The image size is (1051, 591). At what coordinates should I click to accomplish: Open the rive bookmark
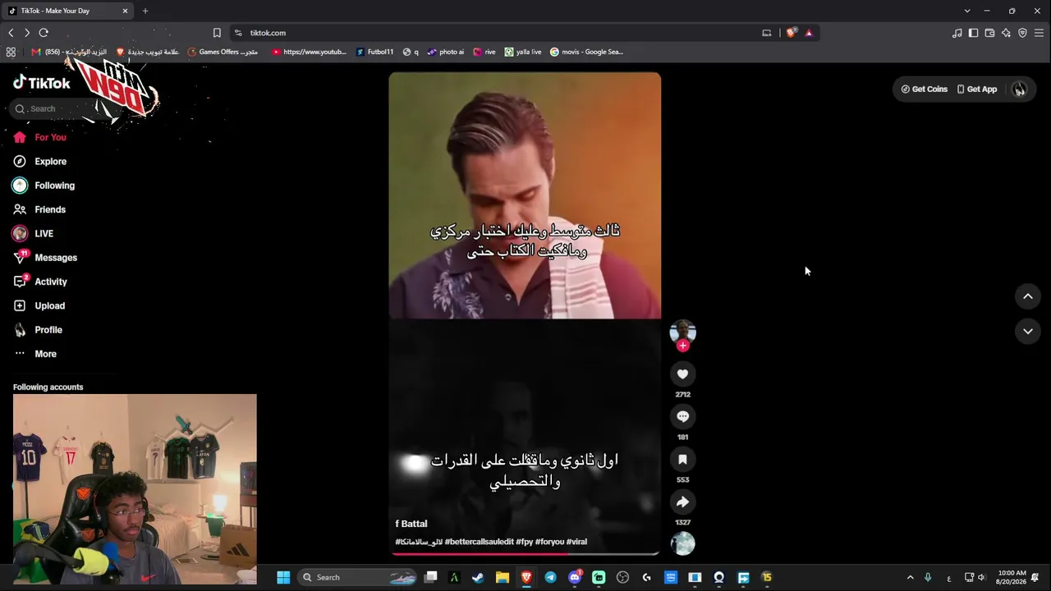pos(484,52)
